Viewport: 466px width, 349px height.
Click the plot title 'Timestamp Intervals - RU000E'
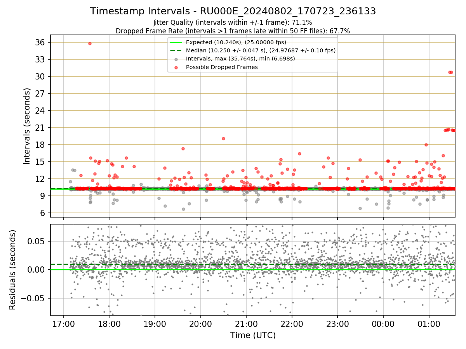click(x=233, y=11)
